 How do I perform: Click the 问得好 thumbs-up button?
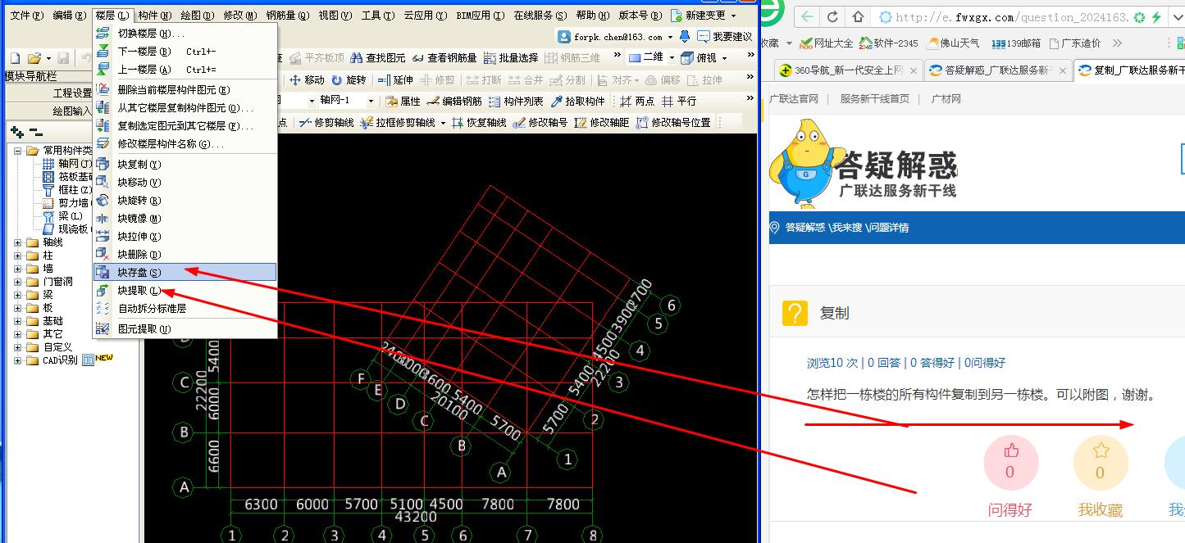coord(1010,463)
